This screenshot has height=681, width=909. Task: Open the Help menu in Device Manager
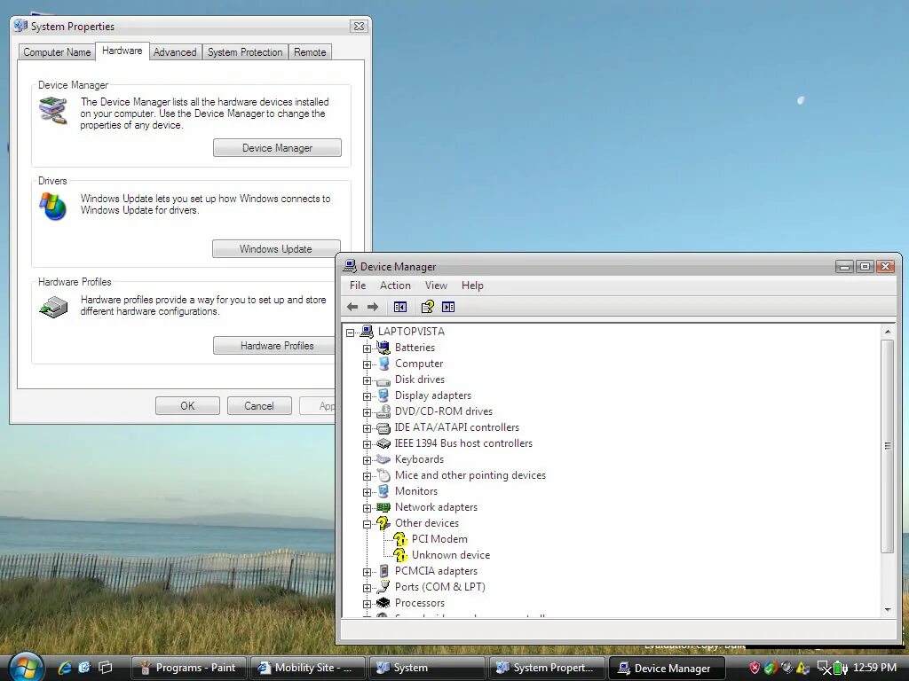click(472, 286)
